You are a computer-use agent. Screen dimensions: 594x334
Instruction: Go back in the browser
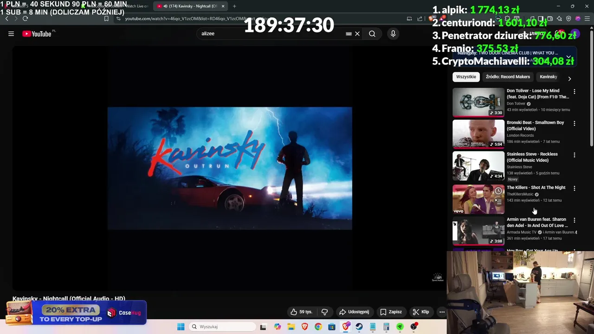coord(6,19)
